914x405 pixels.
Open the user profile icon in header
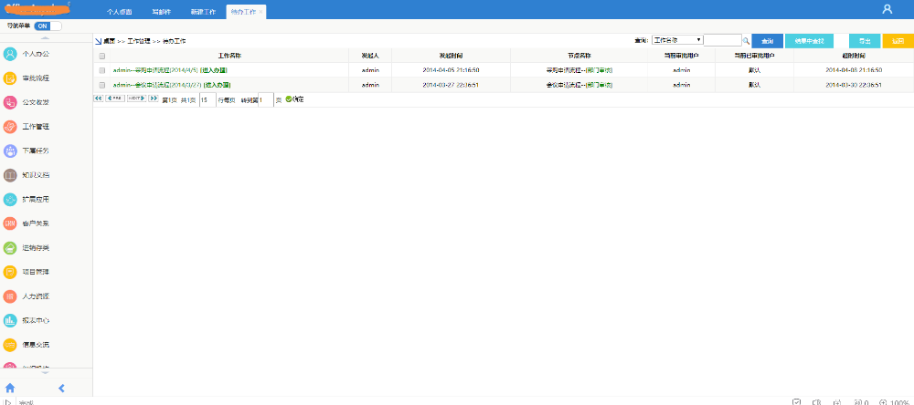pyautogui.click(x=887, y=9)
